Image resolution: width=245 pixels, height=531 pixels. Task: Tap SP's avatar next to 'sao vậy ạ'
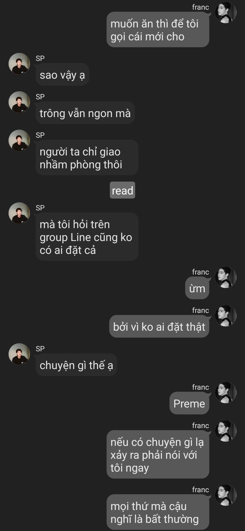[x=19, y=64]
